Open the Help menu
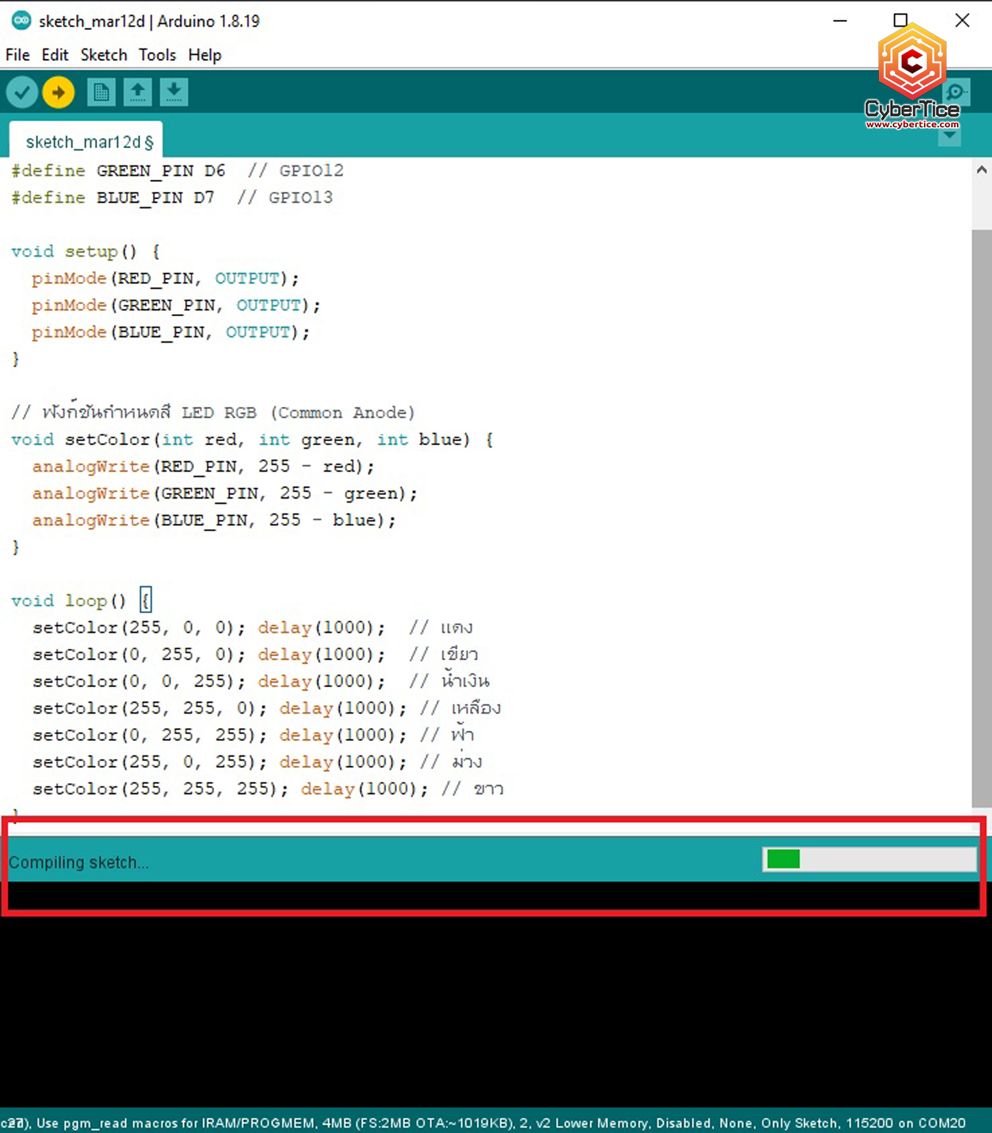Screen dimensions: 992x1133 [x=204, y=55]
